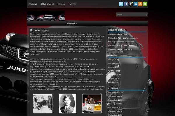Open post Nissan Juke 2014 года: видео
175x116 pixels.
[120, 49]
